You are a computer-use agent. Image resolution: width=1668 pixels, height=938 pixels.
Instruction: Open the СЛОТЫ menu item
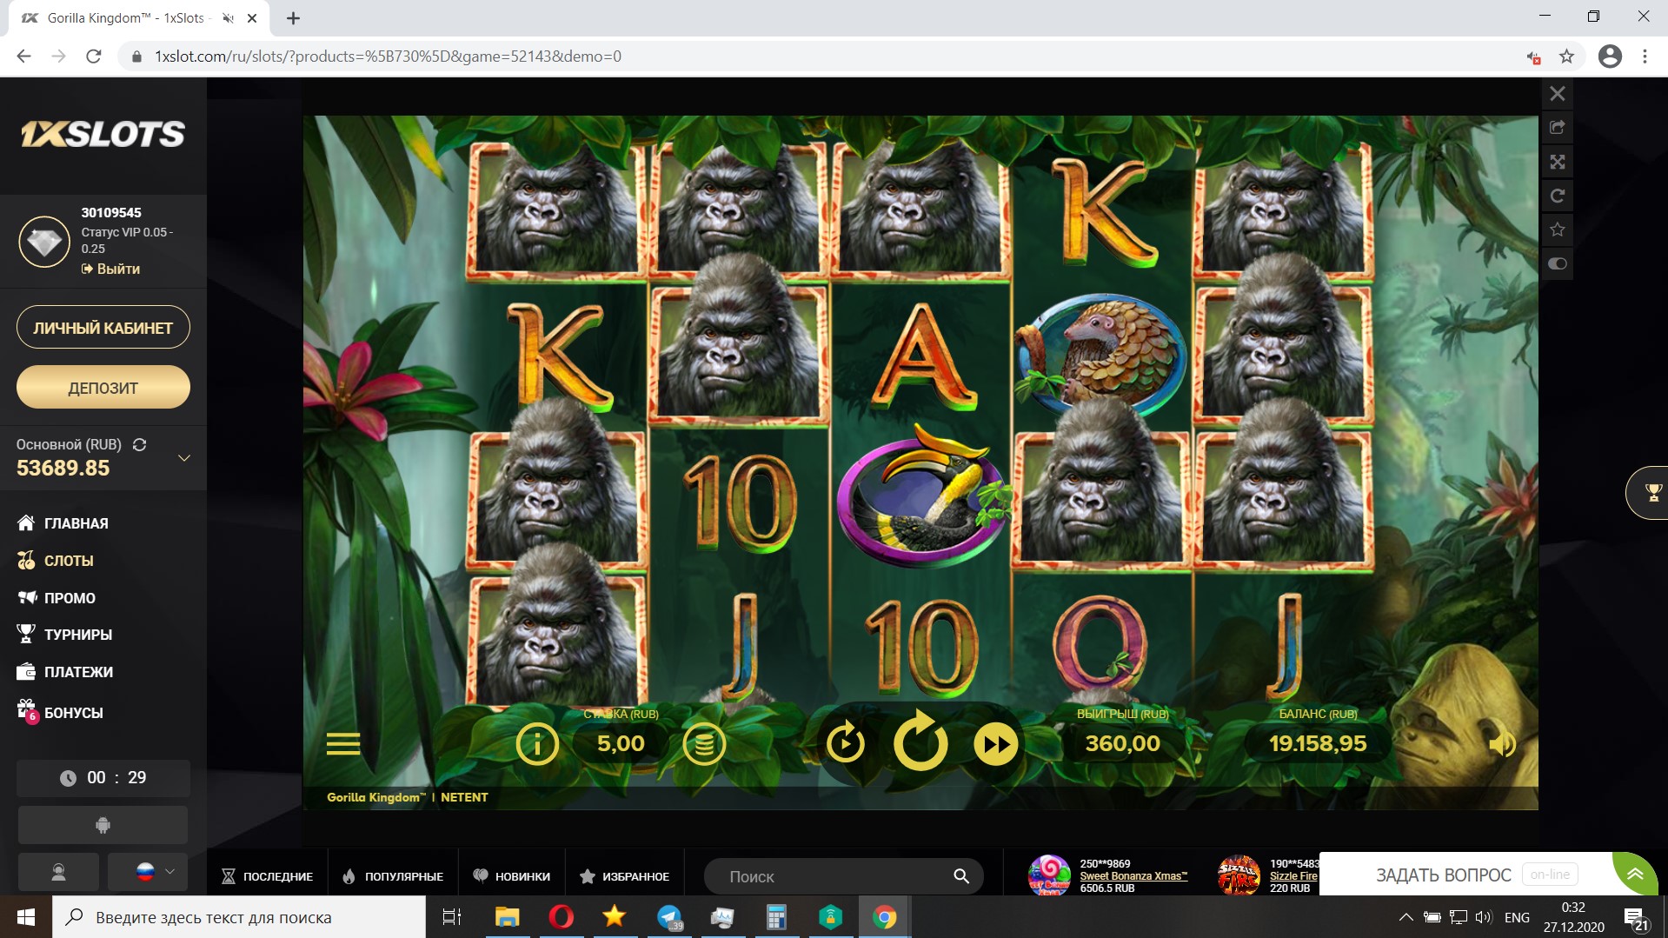pos(69,561)
